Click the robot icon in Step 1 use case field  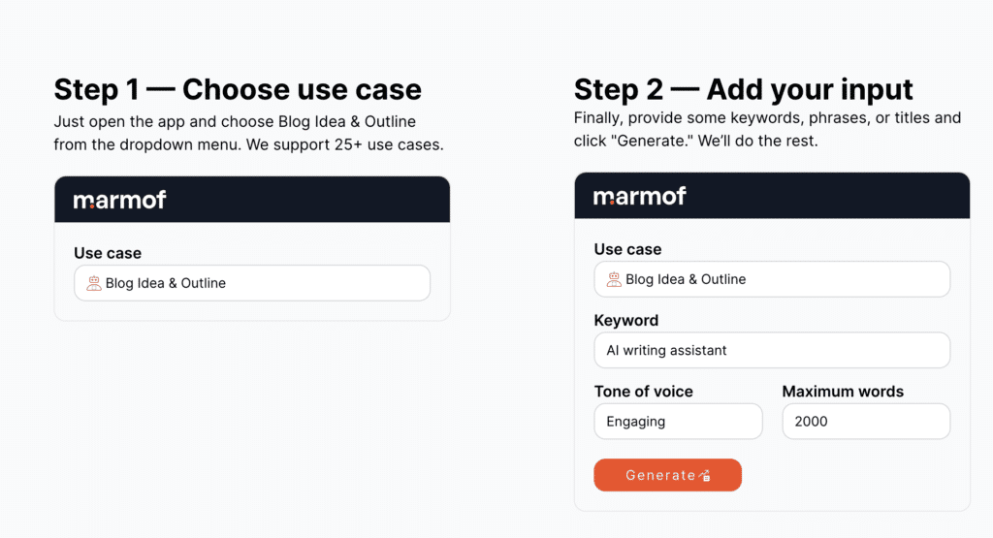click(x=94, y=283)
